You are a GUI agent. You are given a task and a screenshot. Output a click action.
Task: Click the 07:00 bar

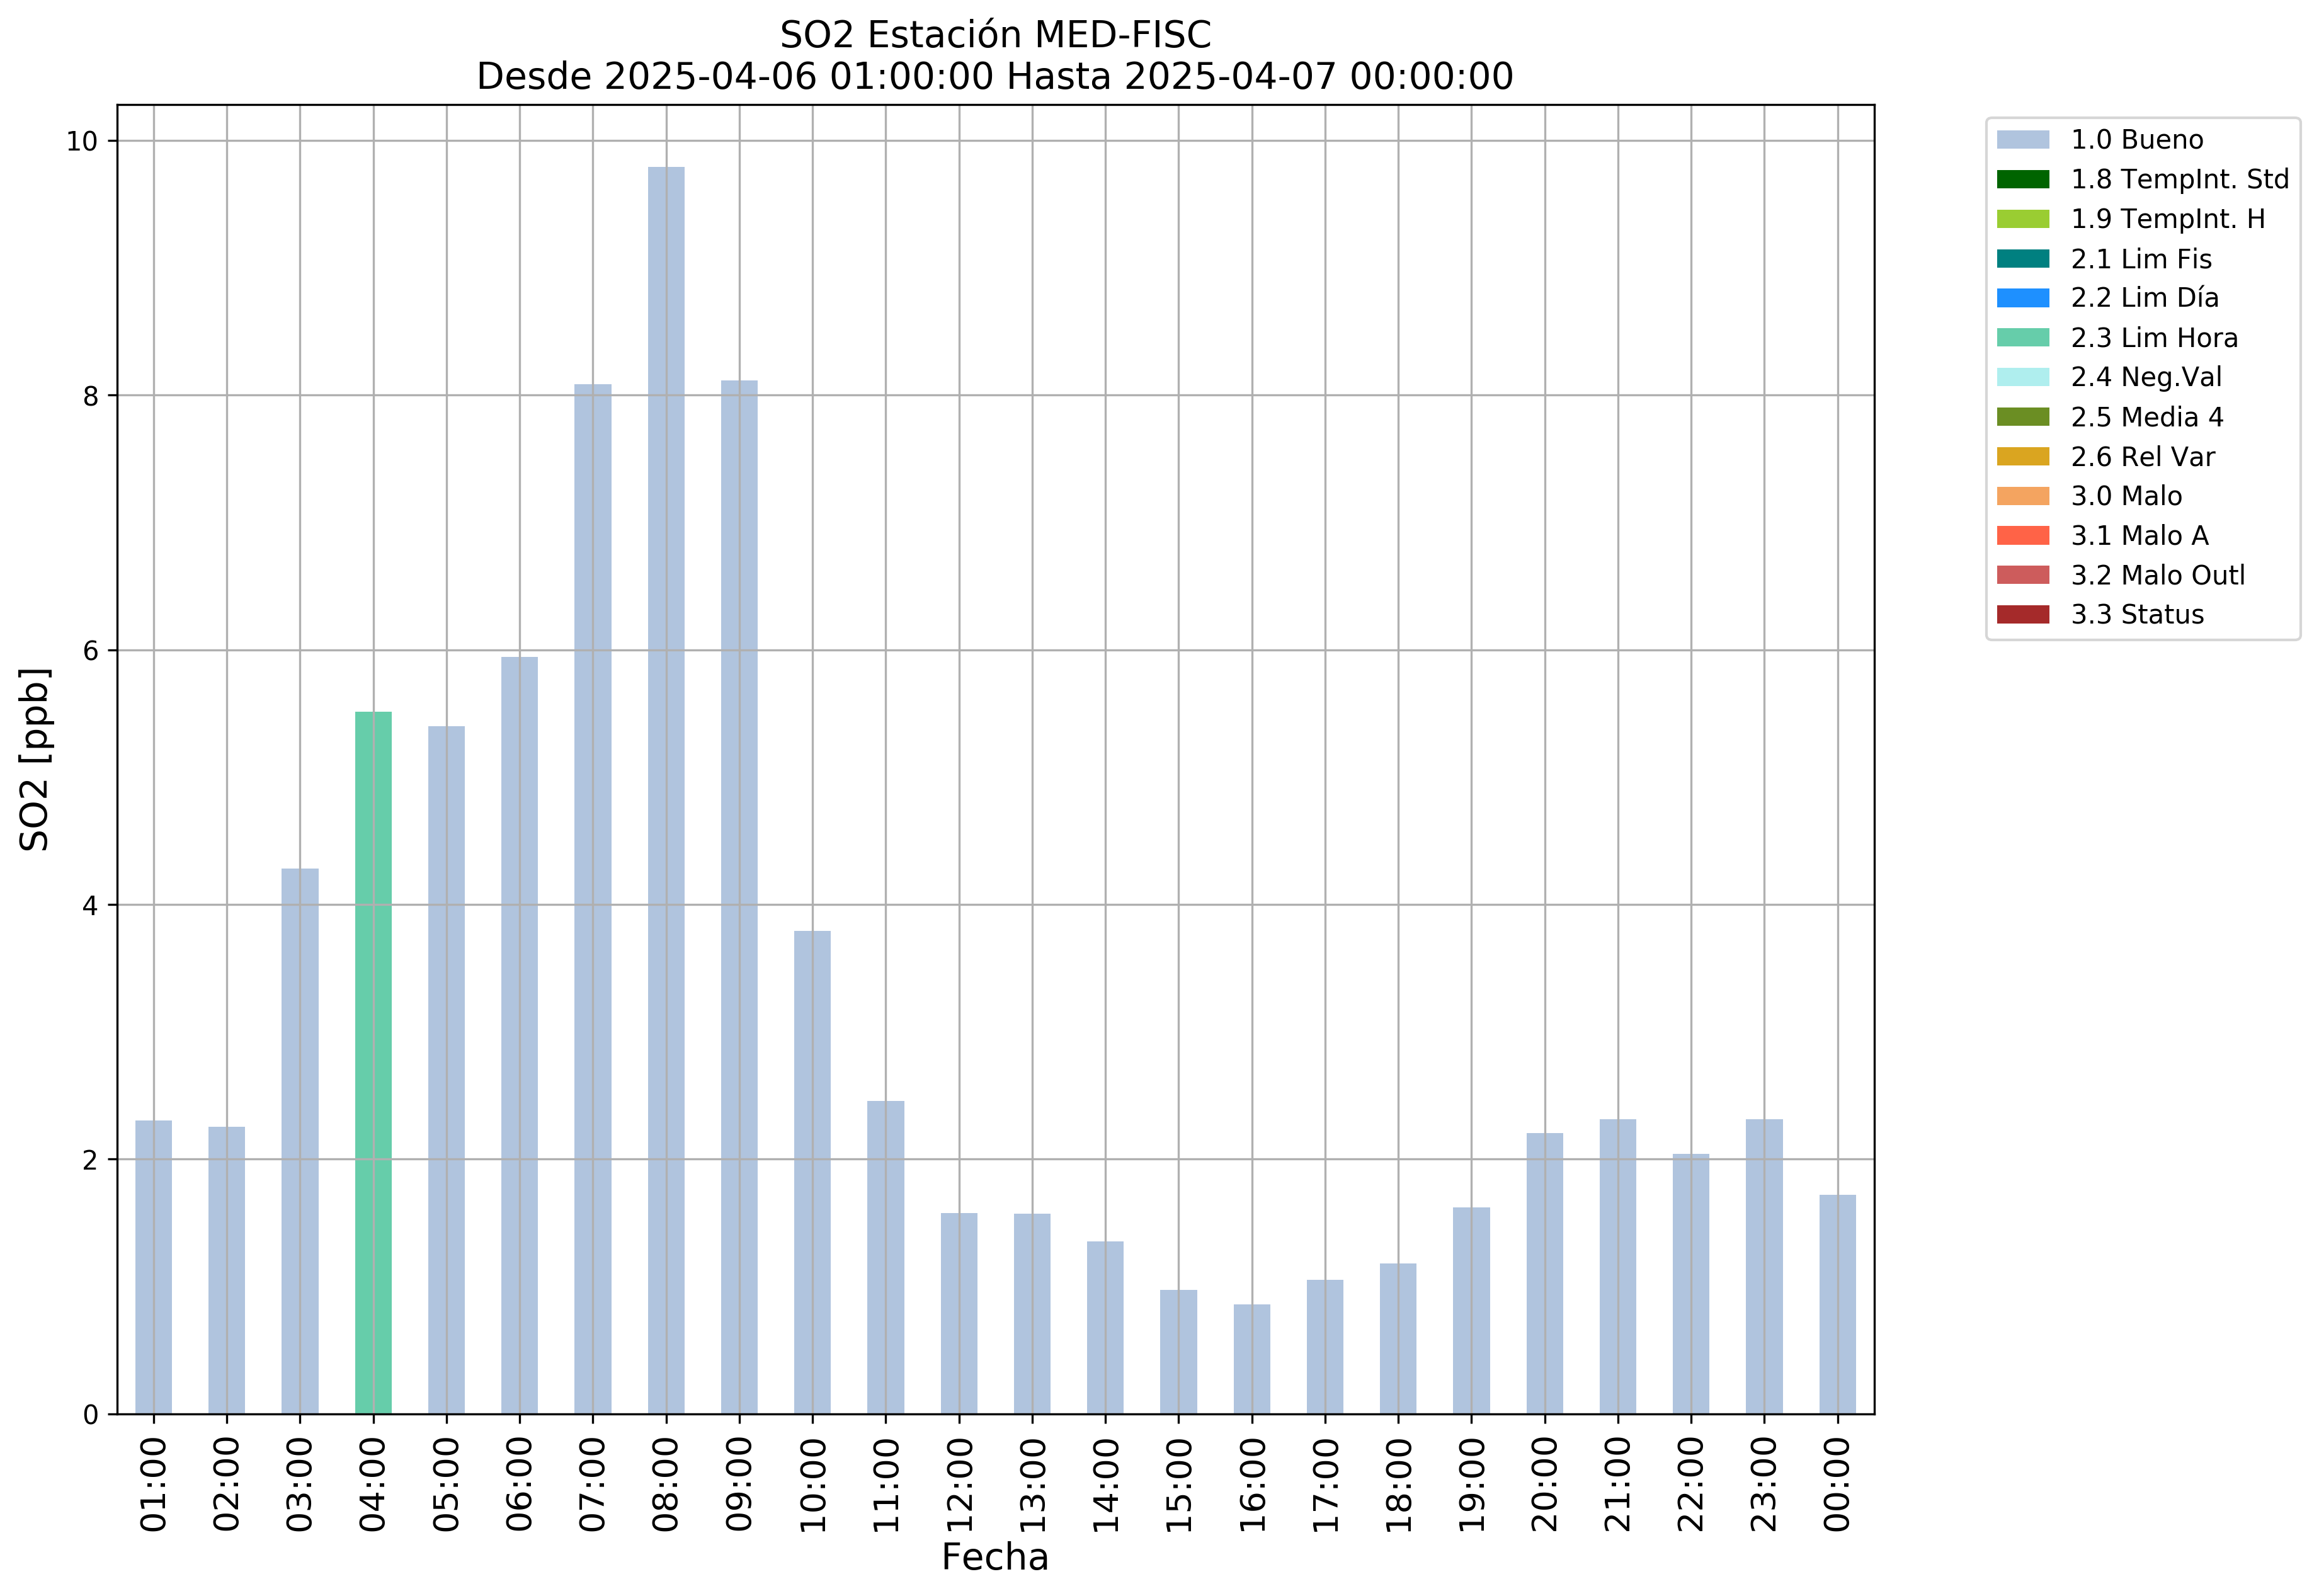[x=593, y=899]
